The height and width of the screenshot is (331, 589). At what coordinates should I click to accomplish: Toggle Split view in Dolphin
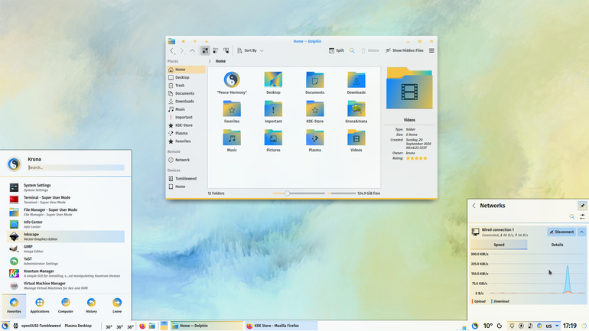pyautogui.click(x=337, y=50)
